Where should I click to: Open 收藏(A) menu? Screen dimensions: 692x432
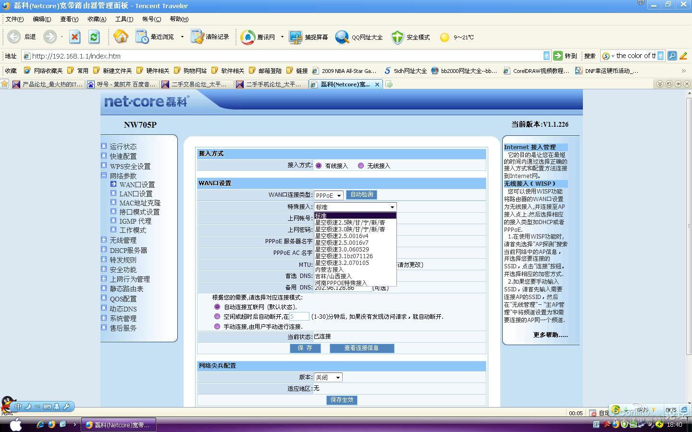(97, 19)
